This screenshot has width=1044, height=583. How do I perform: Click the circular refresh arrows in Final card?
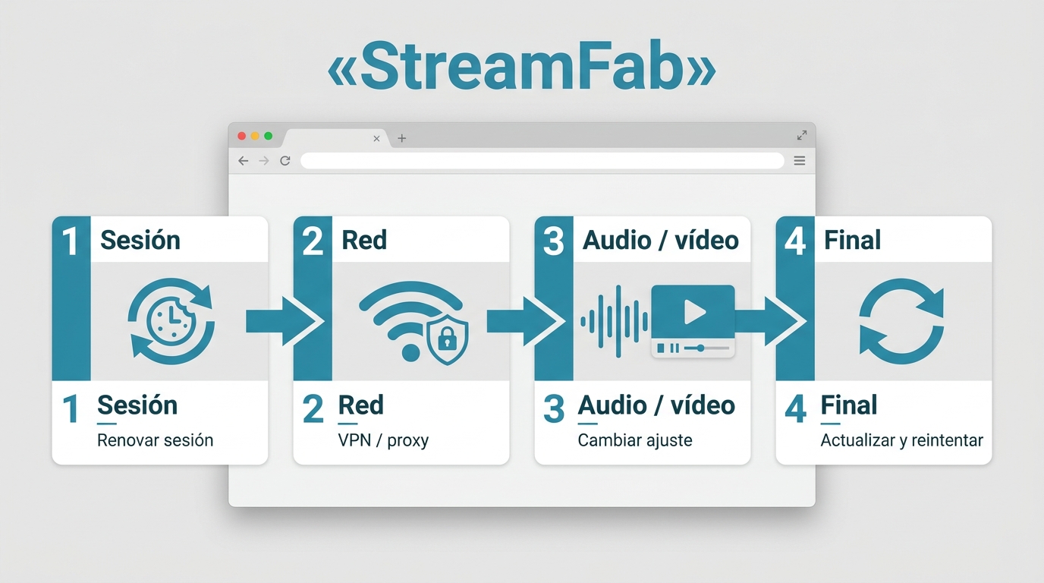coord(901,322)
